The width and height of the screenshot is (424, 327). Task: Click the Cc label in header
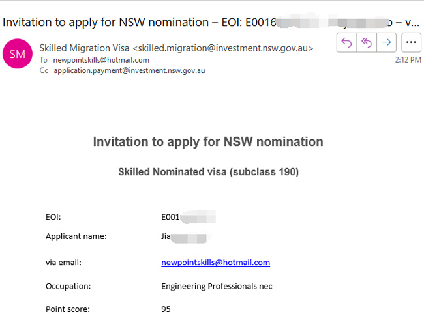44,71
